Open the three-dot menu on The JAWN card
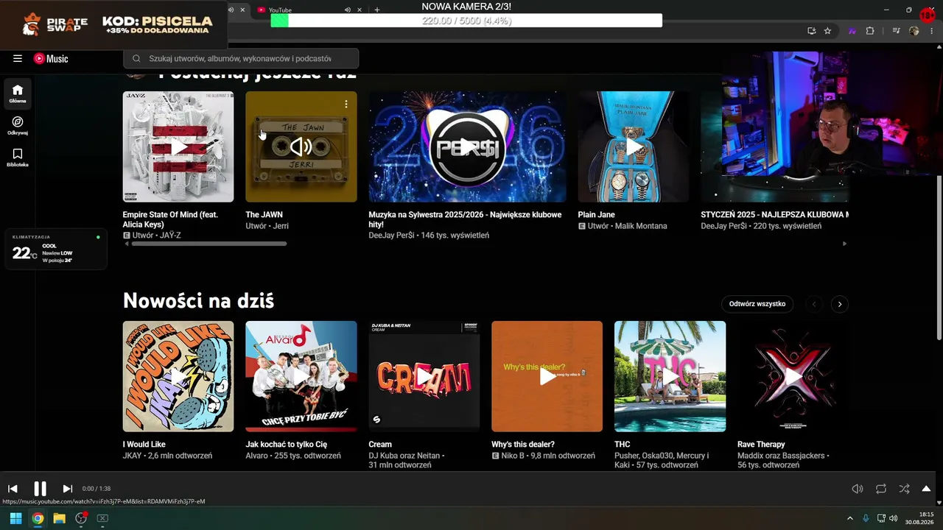The width and height of the screenshot is (943, 530). (346, 104)
